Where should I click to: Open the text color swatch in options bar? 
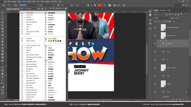[99, 5]
